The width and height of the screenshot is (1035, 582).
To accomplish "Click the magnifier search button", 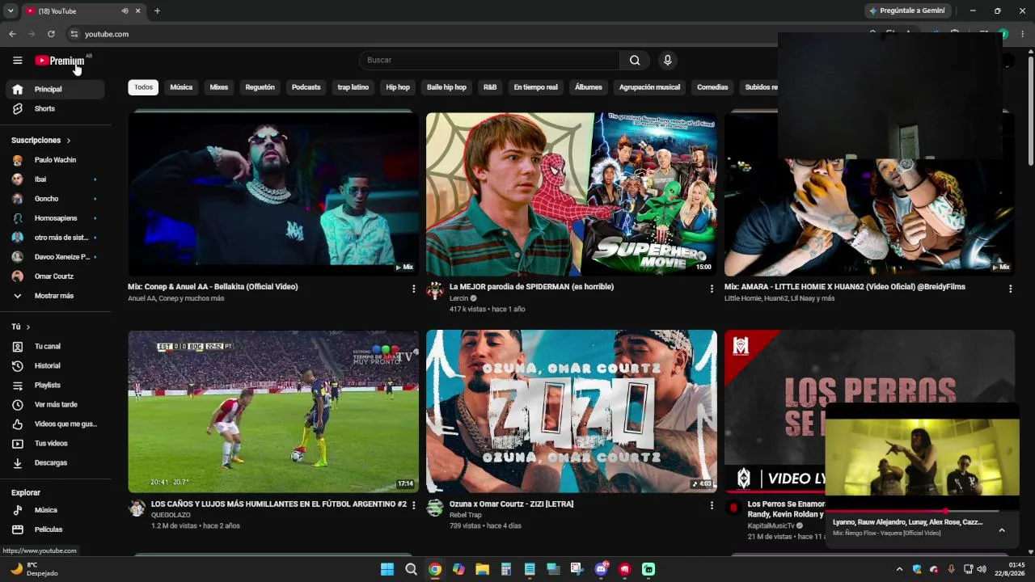I will tap(635, 60).
